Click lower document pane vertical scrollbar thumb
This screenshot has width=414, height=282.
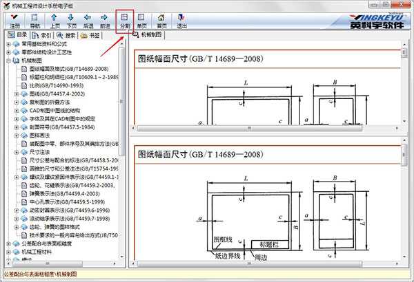coord(404,155)
